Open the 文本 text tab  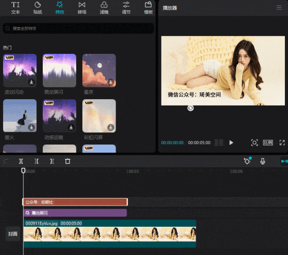[x=15, y=8]
